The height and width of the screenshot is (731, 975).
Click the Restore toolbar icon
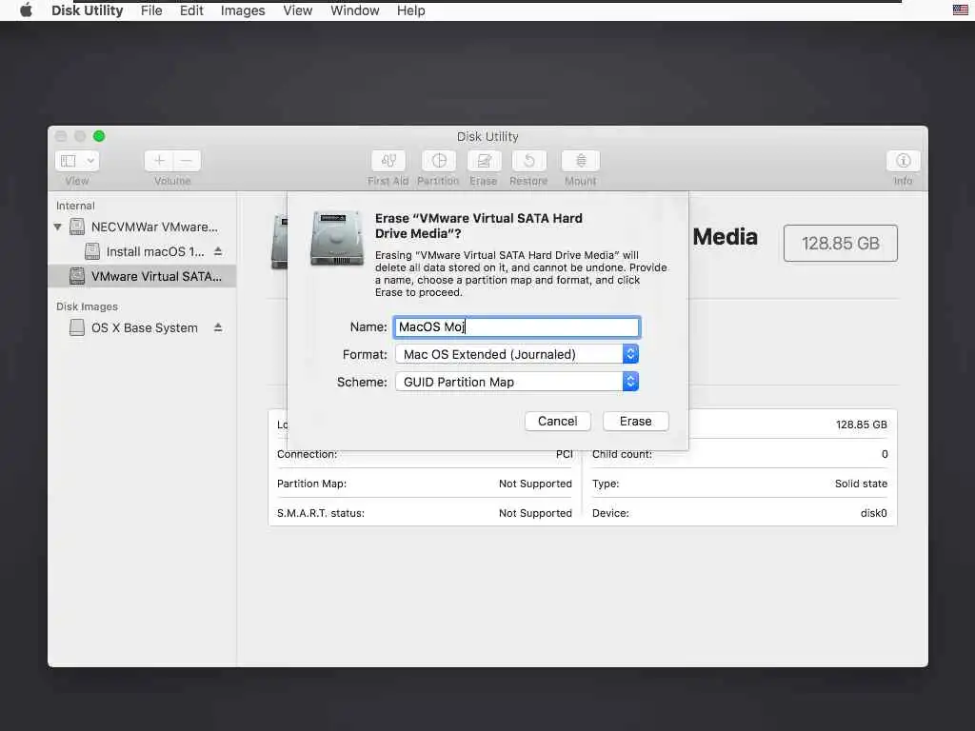click(528, 161)
